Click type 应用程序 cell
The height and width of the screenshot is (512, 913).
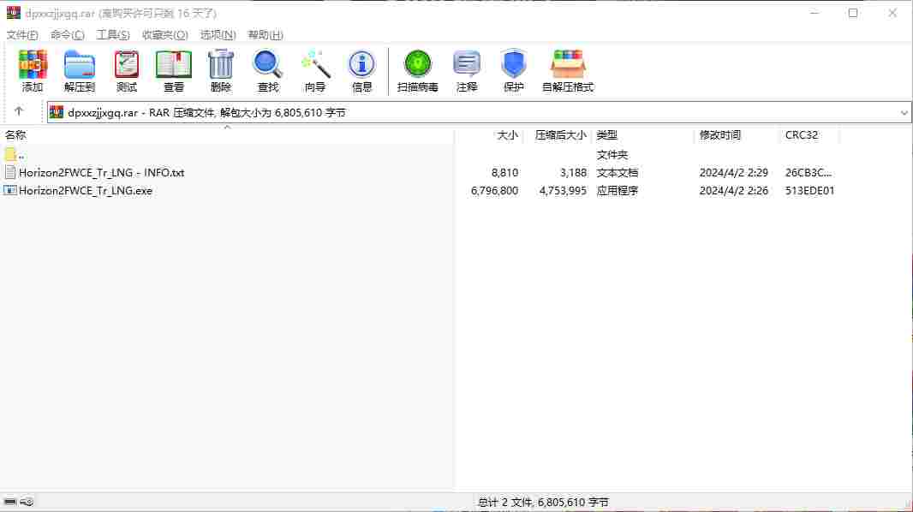click(618, 191)
